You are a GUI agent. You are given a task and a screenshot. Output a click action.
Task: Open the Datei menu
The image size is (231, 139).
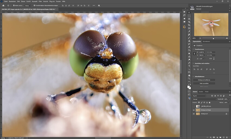tap(6, 1)
